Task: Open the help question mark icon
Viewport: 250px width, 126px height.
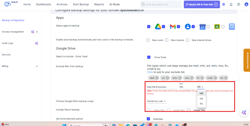Action: [x=239, y=5]
